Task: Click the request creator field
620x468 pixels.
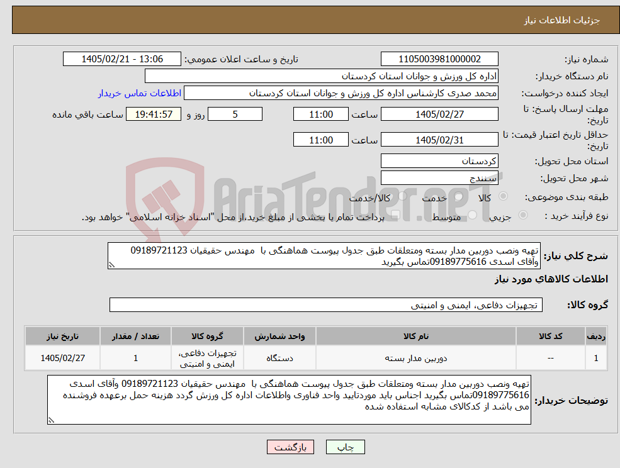Action: [341, 93]
